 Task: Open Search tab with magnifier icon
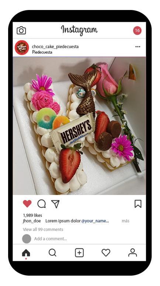(x=53, y=253)
